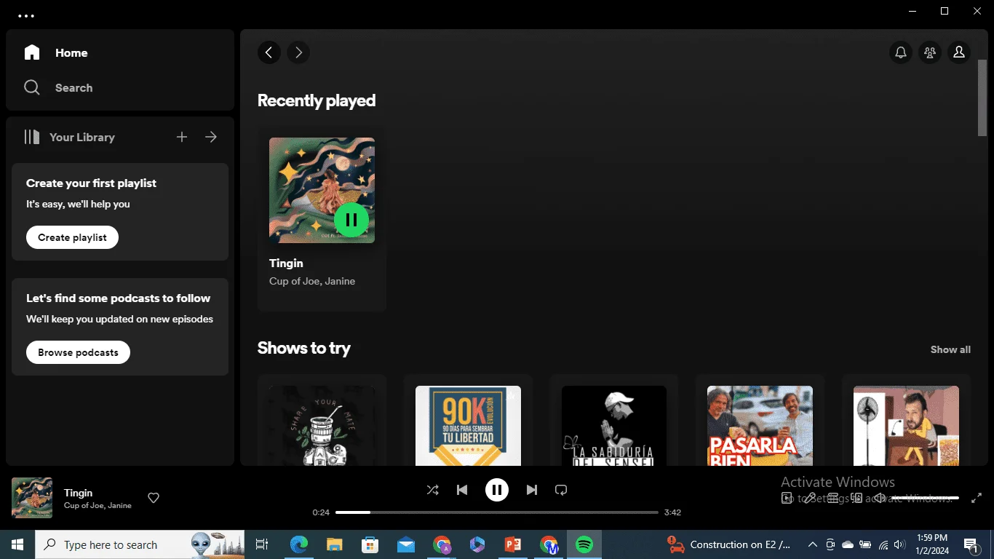Open the Shows to try section heading
The height and width of the screenshot is (559, 994).
click(303, 348)
